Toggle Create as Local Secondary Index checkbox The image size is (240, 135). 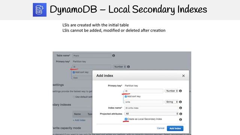[126, 119]
